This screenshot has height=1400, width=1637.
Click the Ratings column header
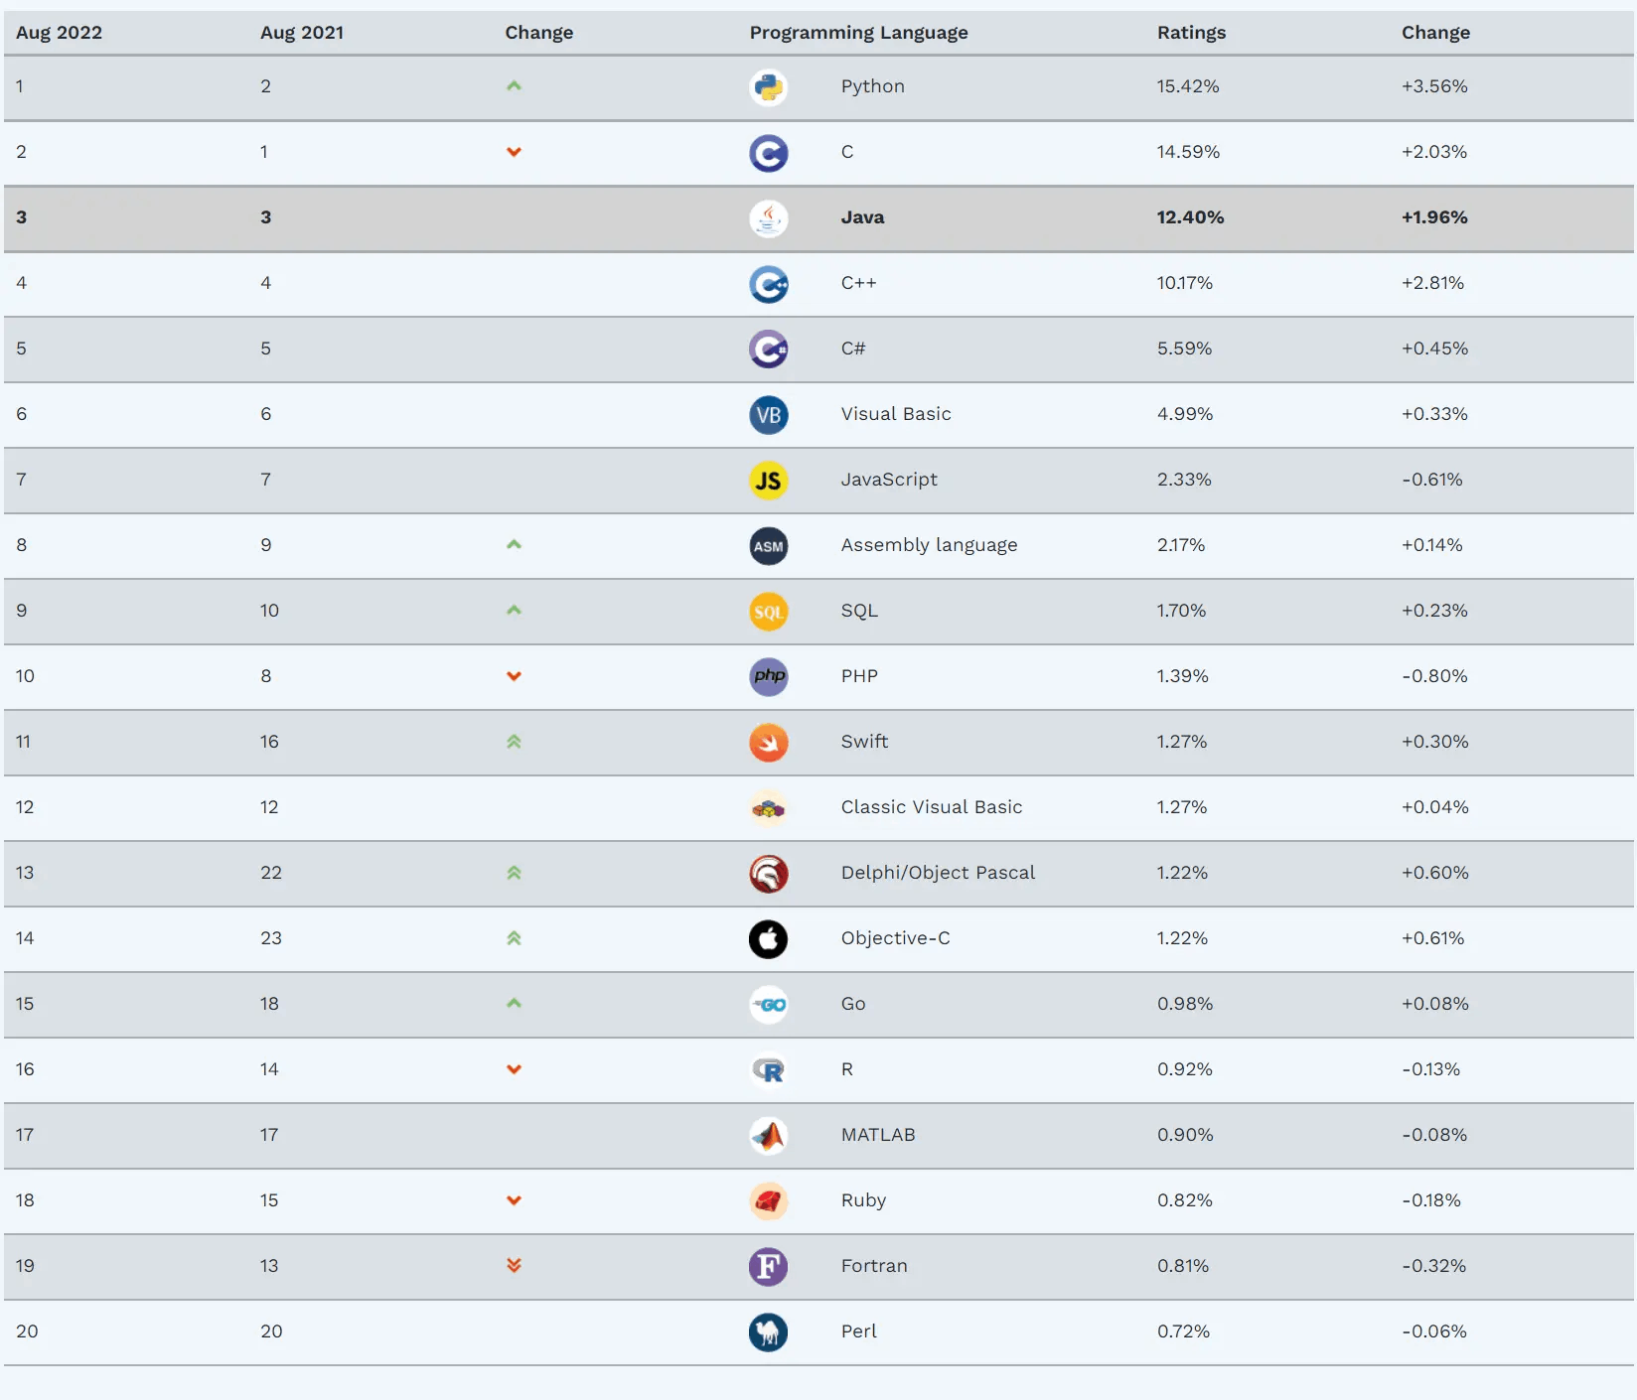[1191, 32]
